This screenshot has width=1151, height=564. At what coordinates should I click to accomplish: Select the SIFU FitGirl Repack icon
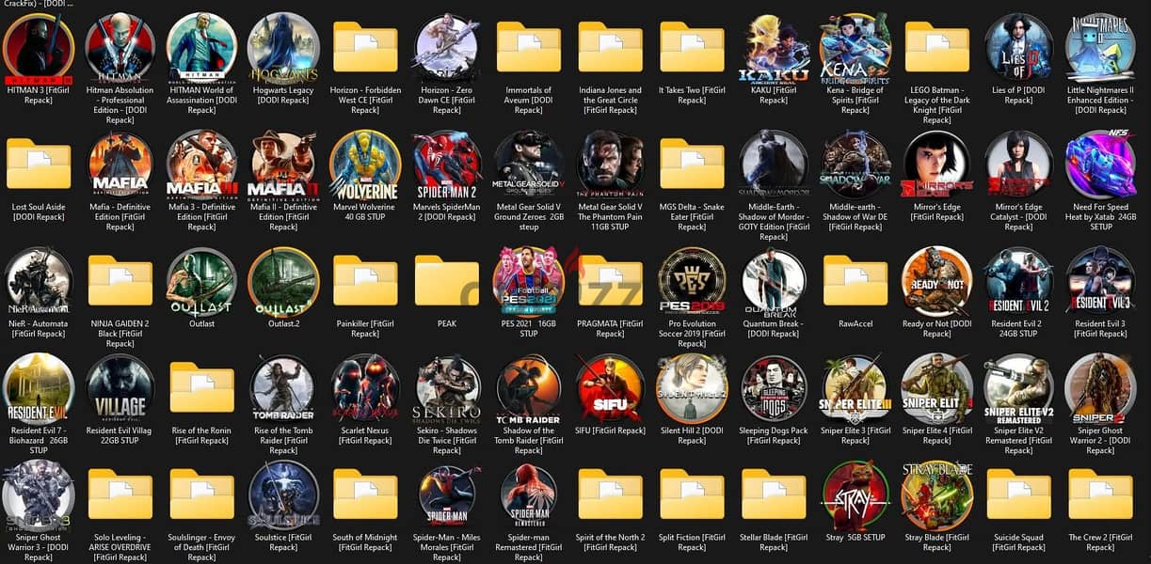[610, 389]
